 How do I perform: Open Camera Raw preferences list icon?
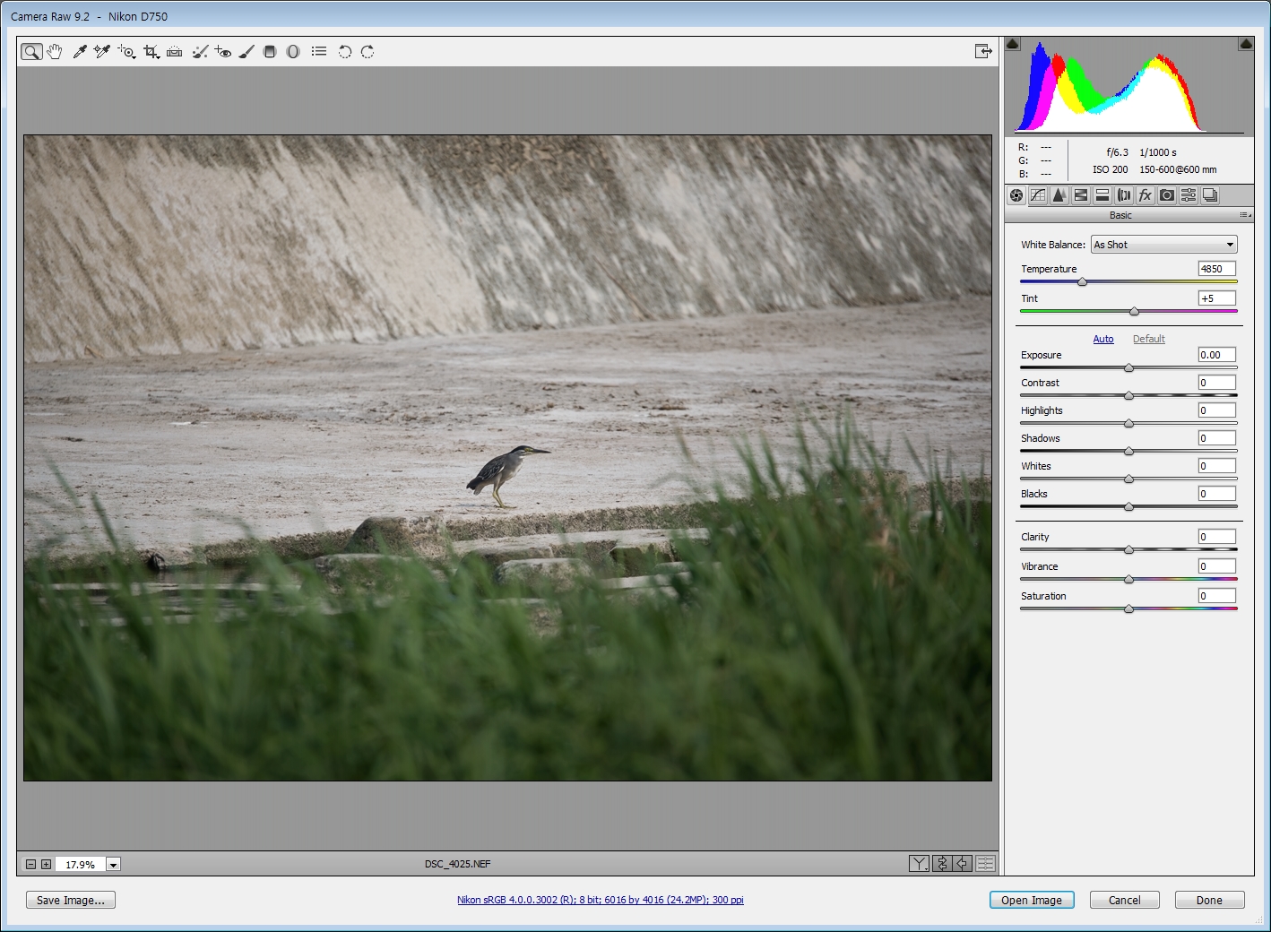click(319, 52)
